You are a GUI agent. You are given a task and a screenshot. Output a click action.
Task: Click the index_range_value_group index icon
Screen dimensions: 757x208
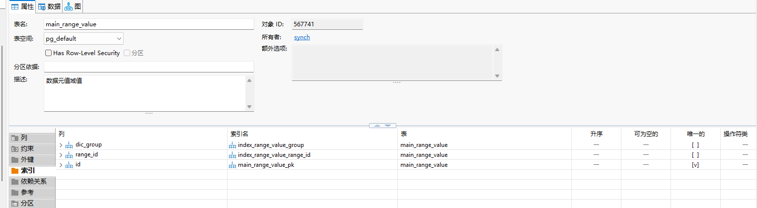(232, 145)
